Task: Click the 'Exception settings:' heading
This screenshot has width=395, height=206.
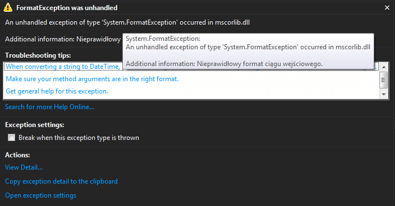Action: pyautogui.click(x=35, y=125)
